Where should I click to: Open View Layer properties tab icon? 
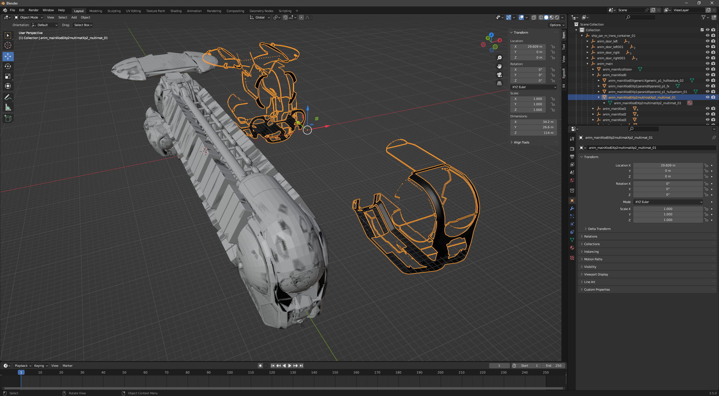click(x=572, y=164)
